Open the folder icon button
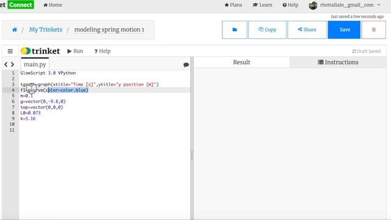Viewport: 391px width, 220px height. click(235, 30)
